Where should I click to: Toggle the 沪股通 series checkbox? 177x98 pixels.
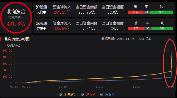[83, 94]
